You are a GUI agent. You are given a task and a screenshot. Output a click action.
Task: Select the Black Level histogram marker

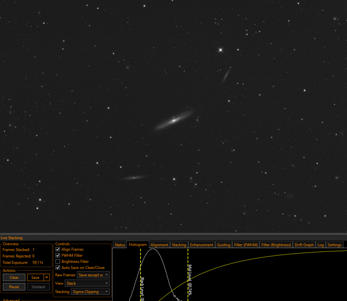tap(141, 275)
